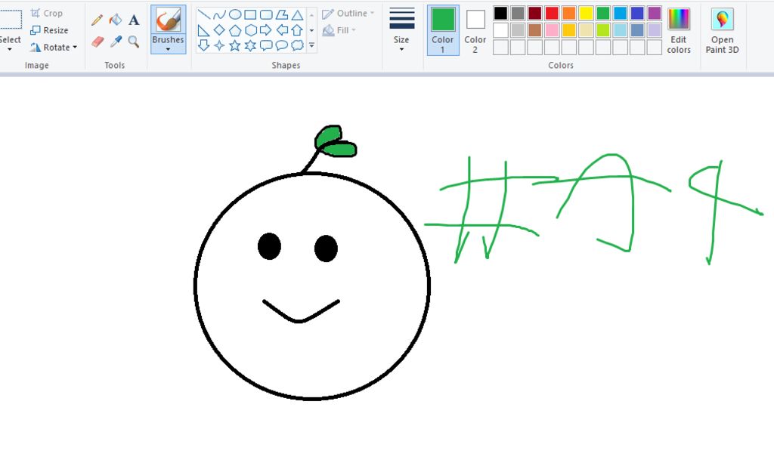The width and height of the screenshot is (774, 460).
Task: Select the Eraser tool
Action: tap(98, 42)
